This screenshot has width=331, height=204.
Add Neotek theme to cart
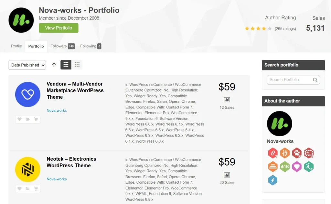pos(36,189)
